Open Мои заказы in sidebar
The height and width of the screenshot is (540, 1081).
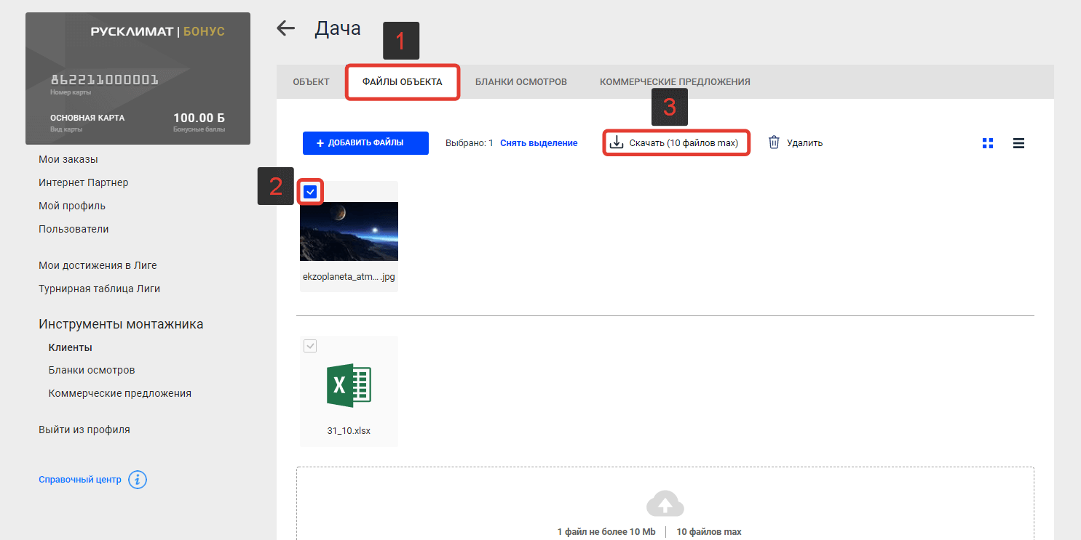pos(68,159)
